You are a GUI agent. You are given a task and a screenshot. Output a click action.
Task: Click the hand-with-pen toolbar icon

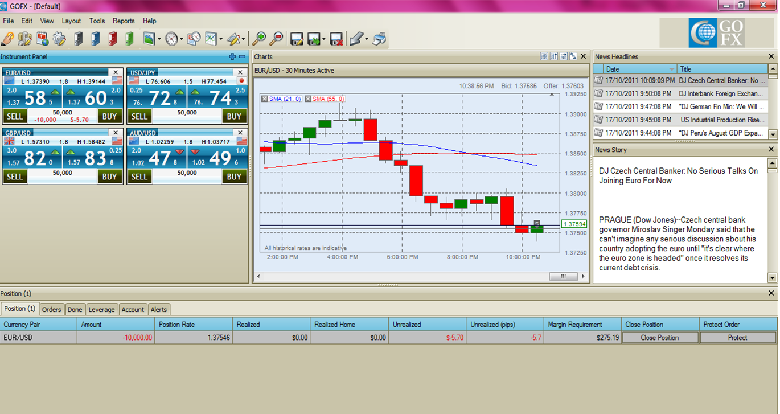click(x=7, y=39)
